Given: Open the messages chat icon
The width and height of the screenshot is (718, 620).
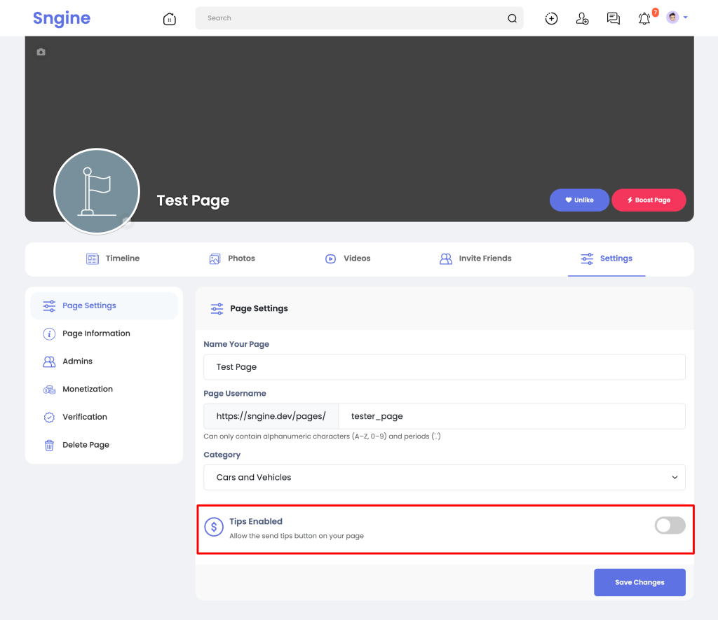Looking at the screenshot, I should tap(613, 18).
